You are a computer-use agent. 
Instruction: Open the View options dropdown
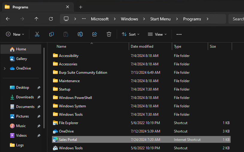click(x=157, y=34)
